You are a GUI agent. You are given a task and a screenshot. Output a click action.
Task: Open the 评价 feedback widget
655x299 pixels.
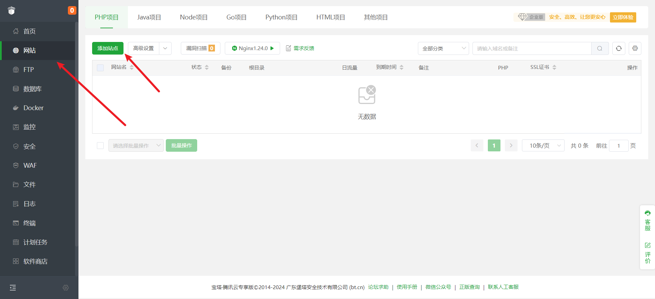(647, 253)
